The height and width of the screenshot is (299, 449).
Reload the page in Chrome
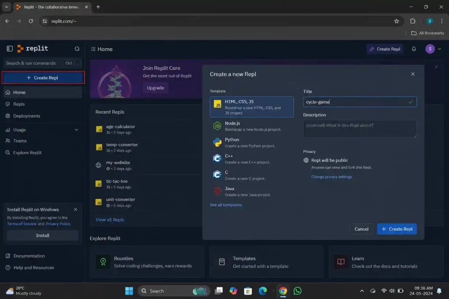tap(31, 21)
